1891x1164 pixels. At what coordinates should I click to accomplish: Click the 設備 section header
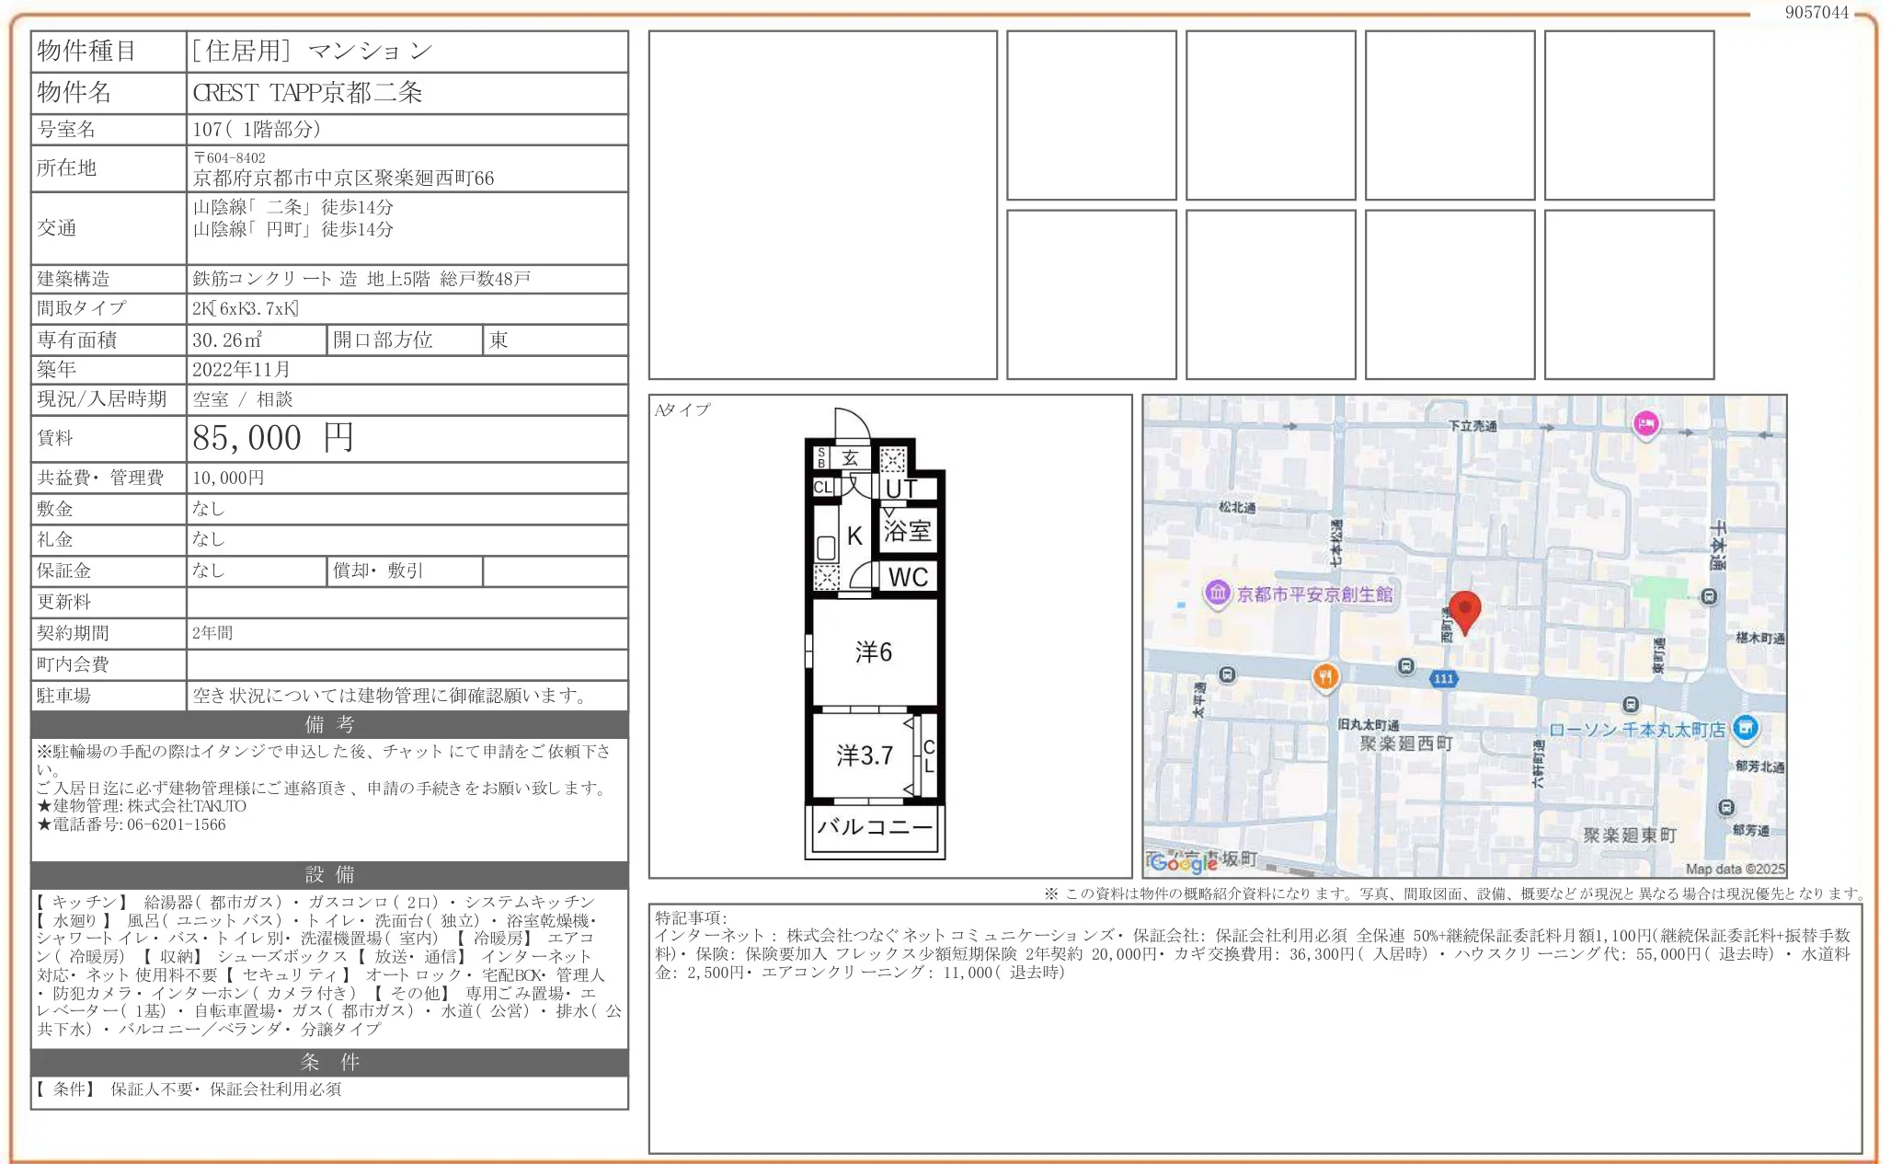(x=327, y=874)
